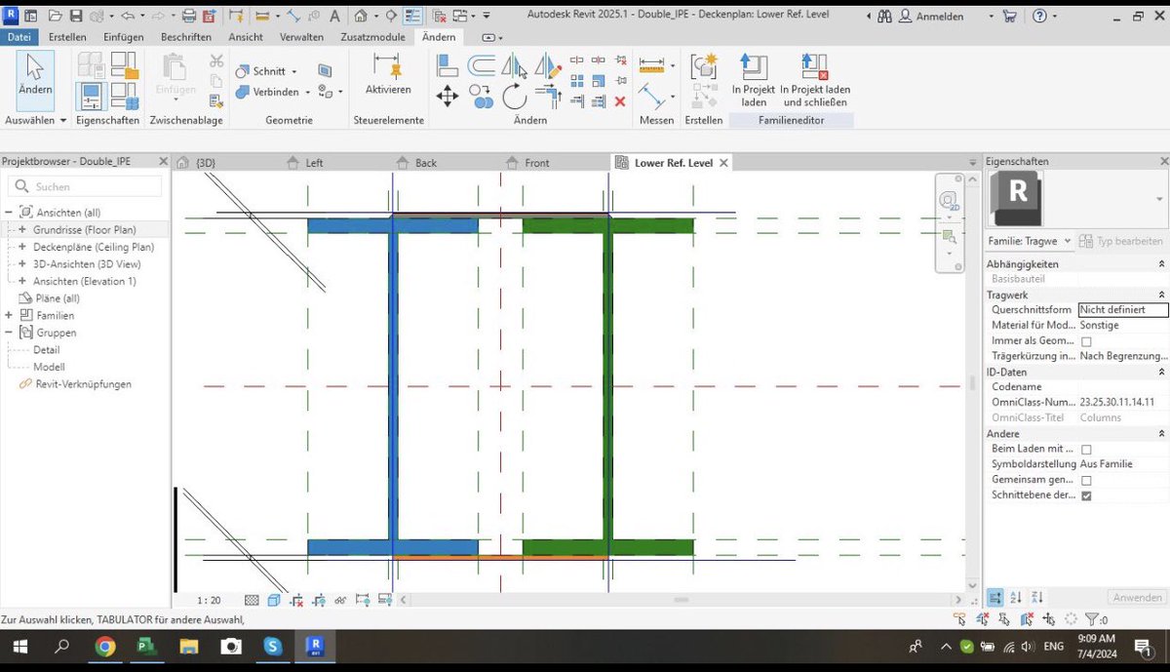Select the Ändern arrow tool
The width and height of the screenshot is (1170, 672).
(x=35, y=78)
